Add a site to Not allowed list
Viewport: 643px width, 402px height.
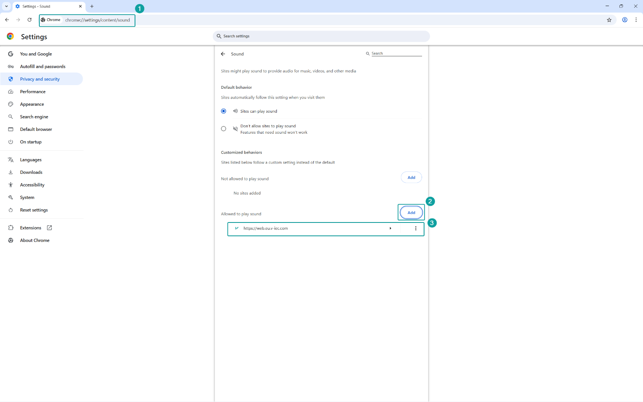411,177
